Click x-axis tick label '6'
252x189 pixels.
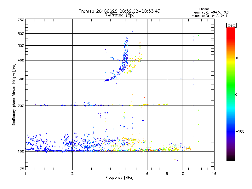[147, 174]
